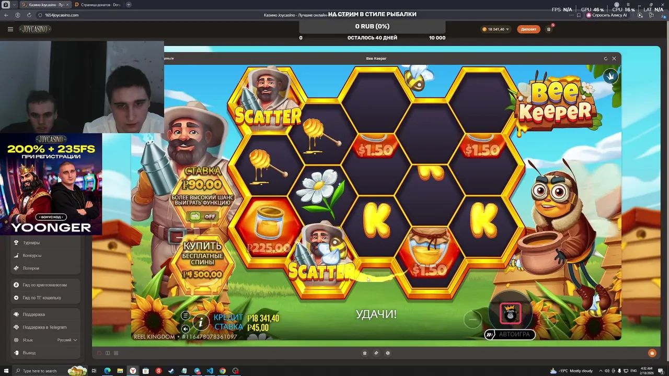The height and width of the screenshot is (376, 669).
Task: Open a new browser tab
Action: [x=129, y=5]
